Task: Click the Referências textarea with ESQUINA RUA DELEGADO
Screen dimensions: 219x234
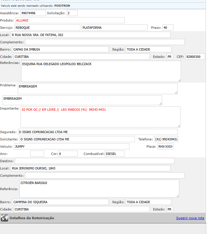Action: point(101,71)
